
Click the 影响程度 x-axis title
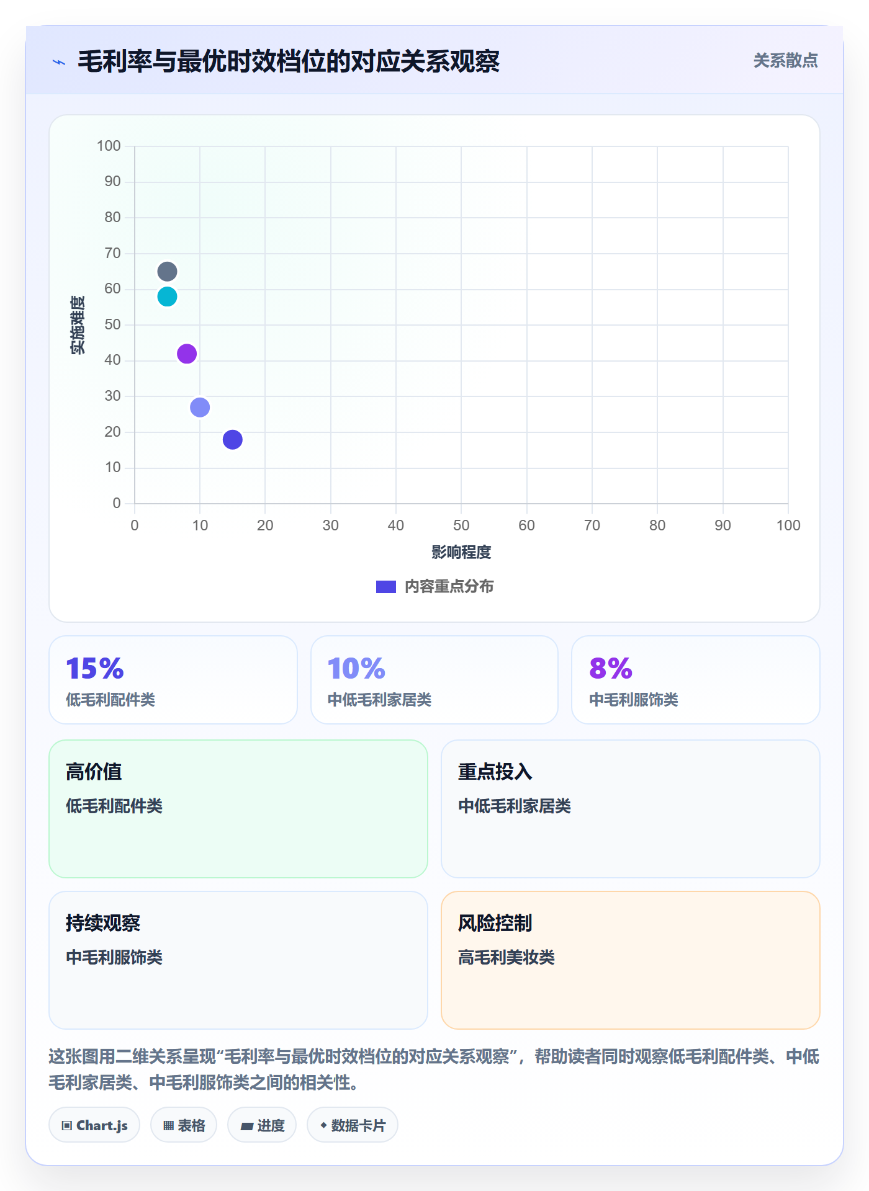[x=461, y=552]
